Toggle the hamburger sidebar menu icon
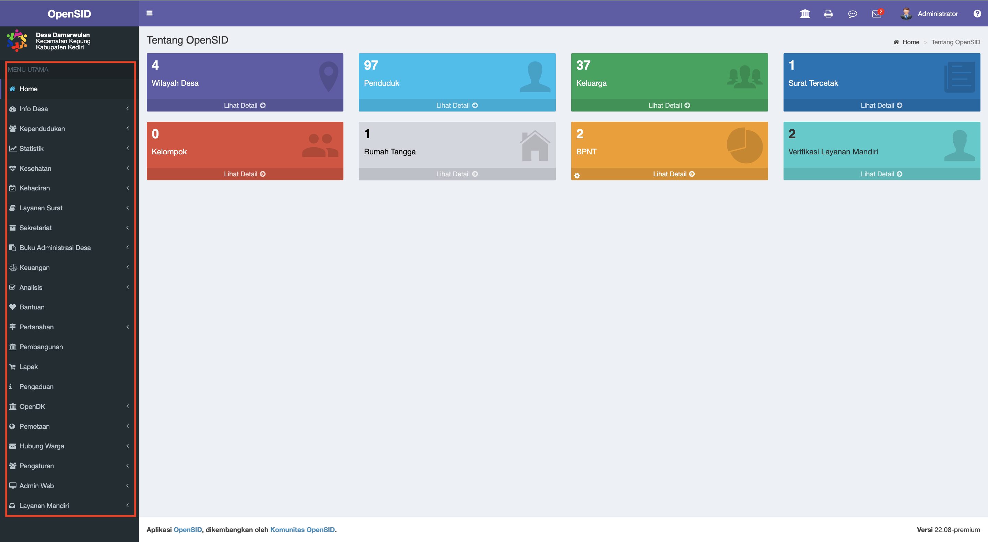The image size is (988, 542). click(150, 13)
